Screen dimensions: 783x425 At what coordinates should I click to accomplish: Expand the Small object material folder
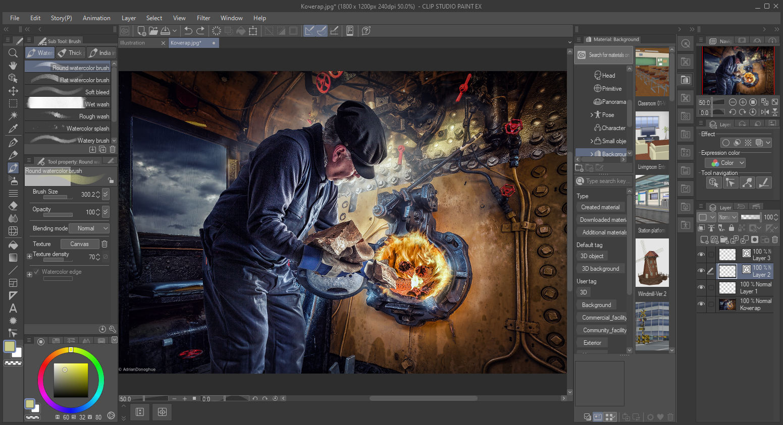point(592,141)
